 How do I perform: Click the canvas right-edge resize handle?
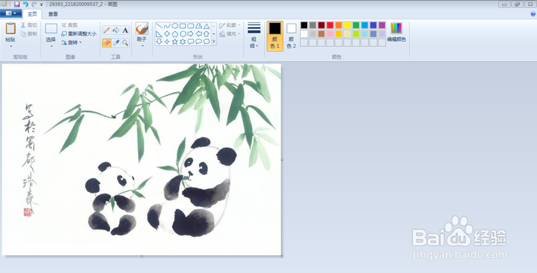coord(282,160)
